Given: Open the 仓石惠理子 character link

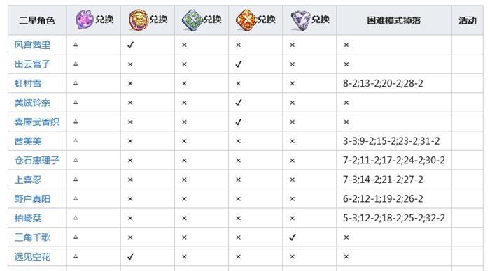Looking at the screenshot, I should coord(37,160).
